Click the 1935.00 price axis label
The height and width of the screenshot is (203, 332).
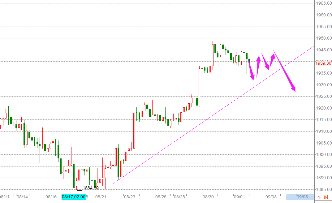tap(324, 73)
